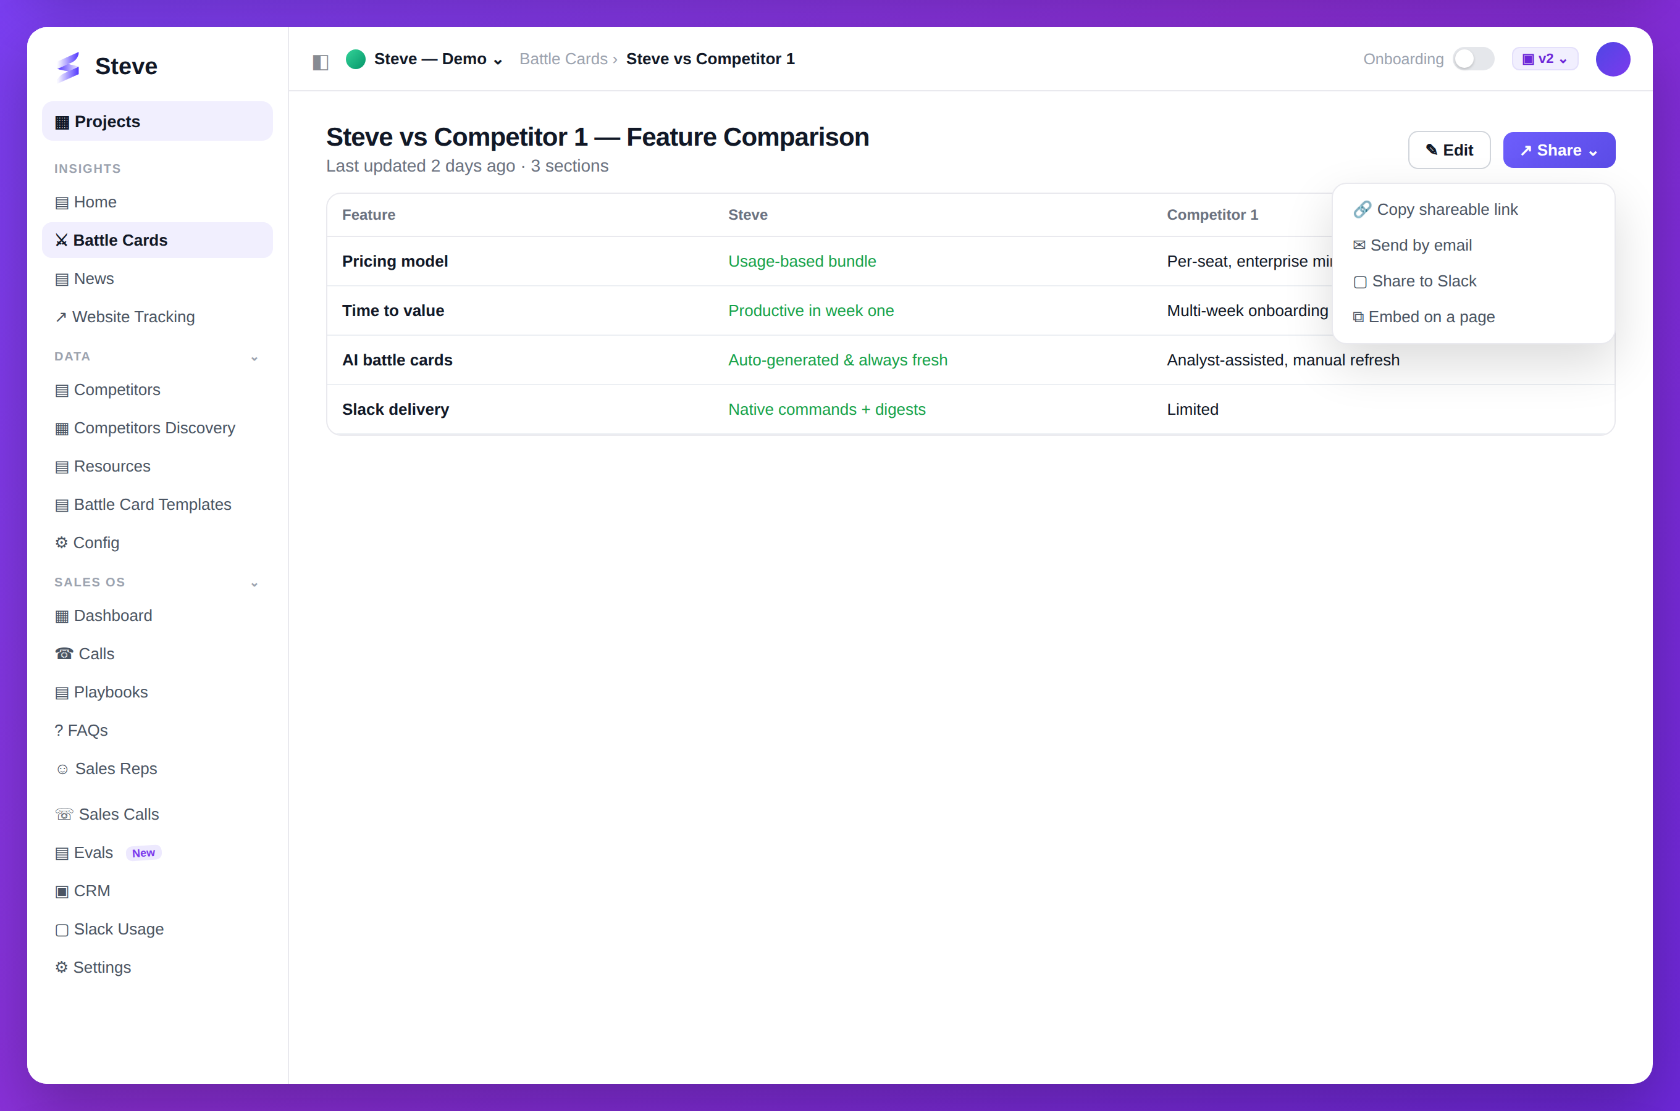The image size is (1680, 1111).
Task: Click the Steve vs Competitor 1 breadcrumb text
Action: (x=710, y=59)
